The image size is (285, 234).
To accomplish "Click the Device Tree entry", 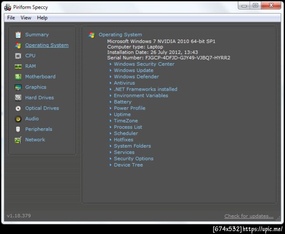I will 128,165.
